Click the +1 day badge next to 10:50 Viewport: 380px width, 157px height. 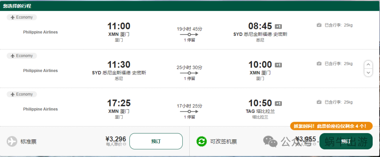coord(278,103)
